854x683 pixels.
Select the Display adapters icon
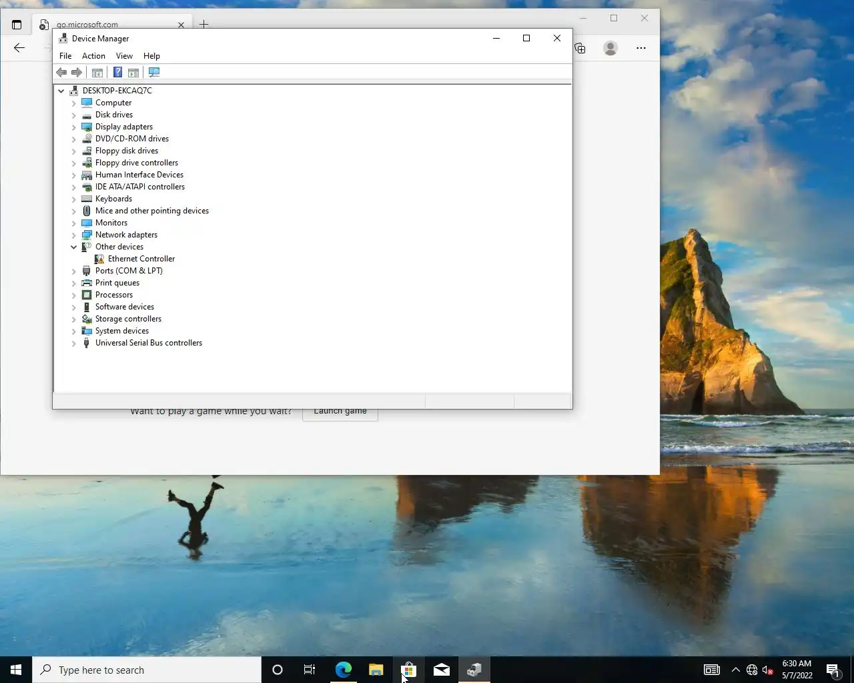tap(87, 127)
